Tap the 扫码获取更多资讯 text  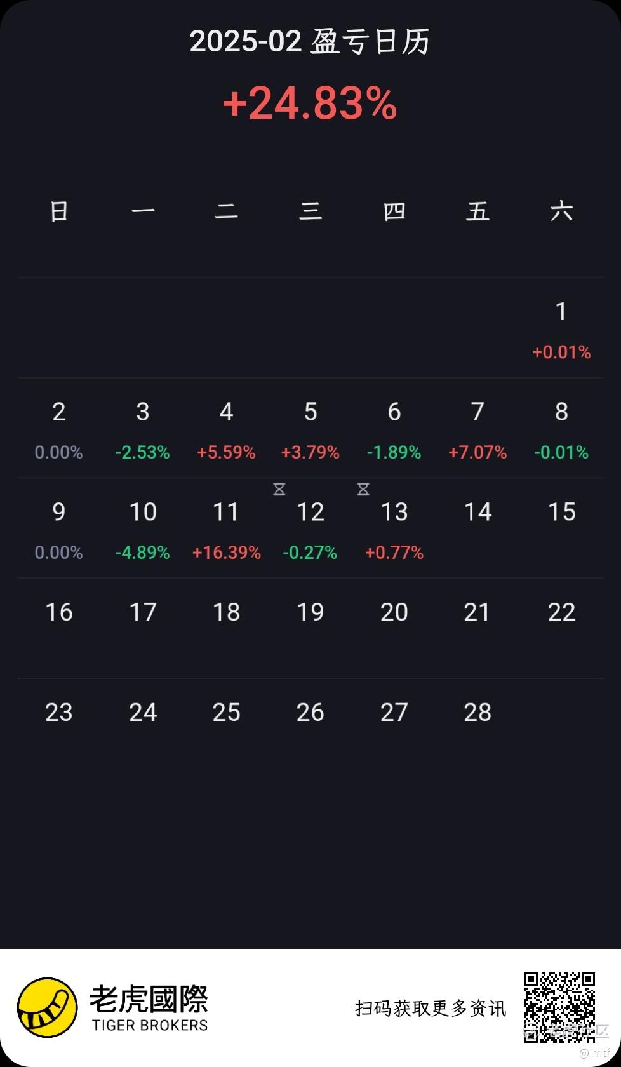click(x=431, y=1008)
